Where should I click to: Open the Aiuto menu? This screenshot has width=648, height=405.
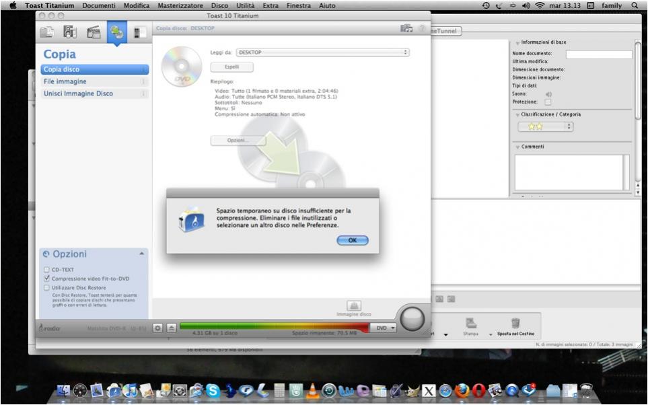coord(327,5)
